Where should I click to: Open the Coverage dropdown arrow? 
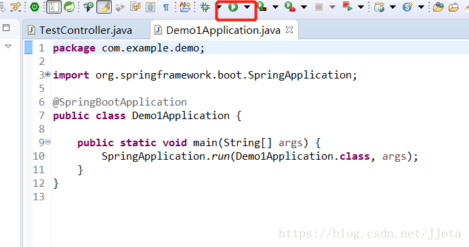[275, 7]
